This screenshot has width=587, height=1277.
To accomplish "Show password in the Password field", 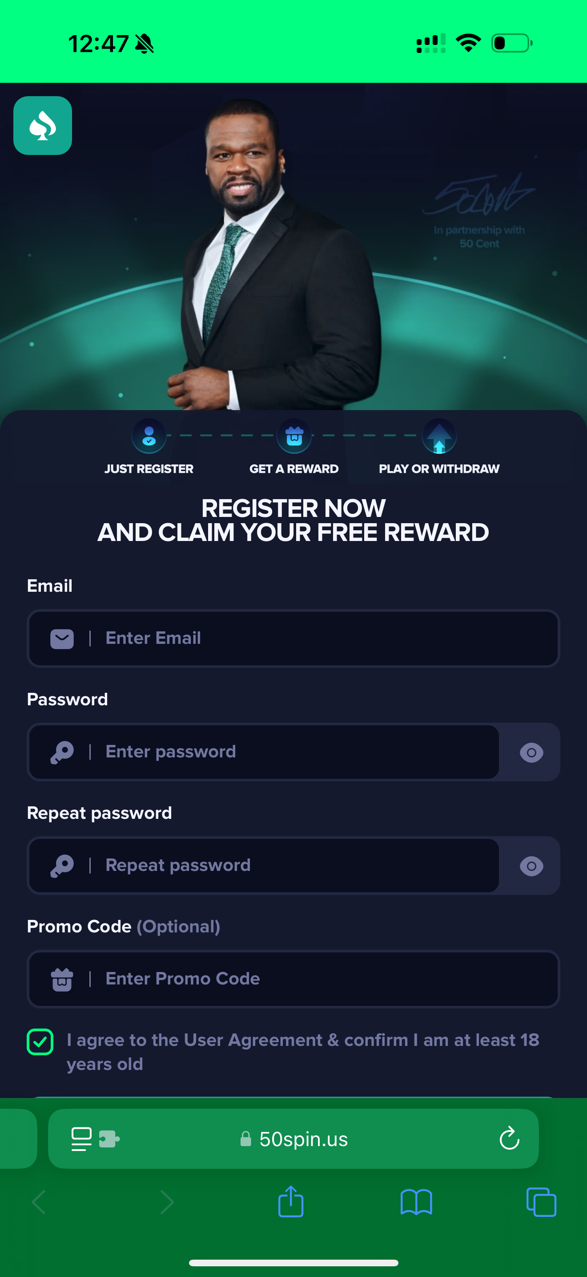I will click(531, 752).
